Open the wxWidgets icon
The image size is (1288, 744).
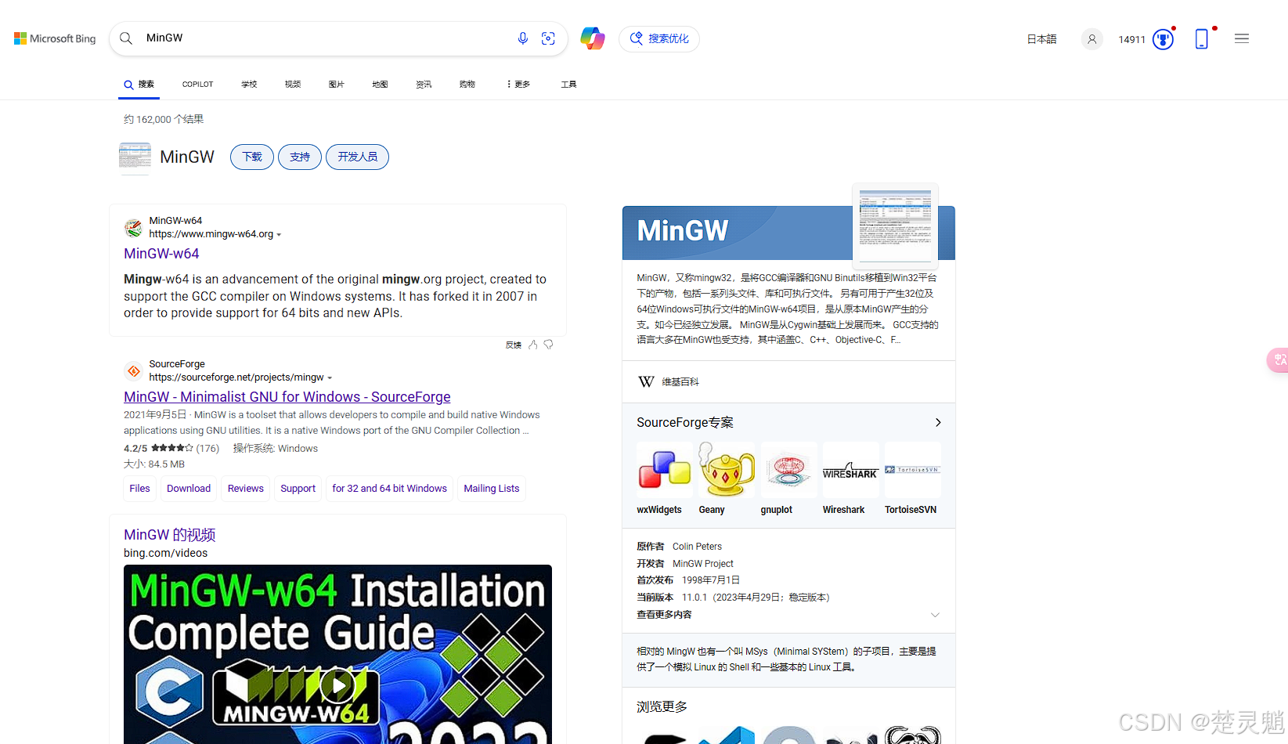click(664, 470)
